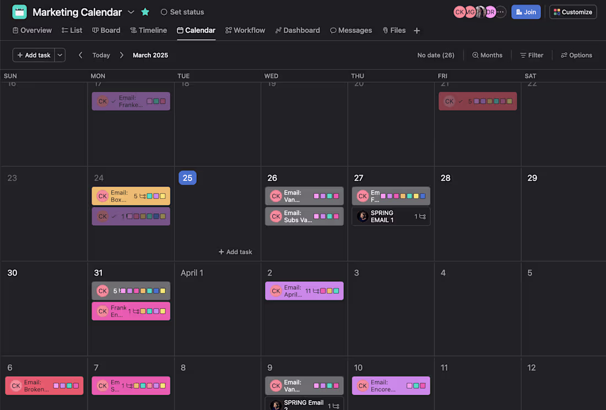The width and height of the screenshot is (606, 410).
Task: Open the pink Em S task on April 7
Action: pos(131,386)
